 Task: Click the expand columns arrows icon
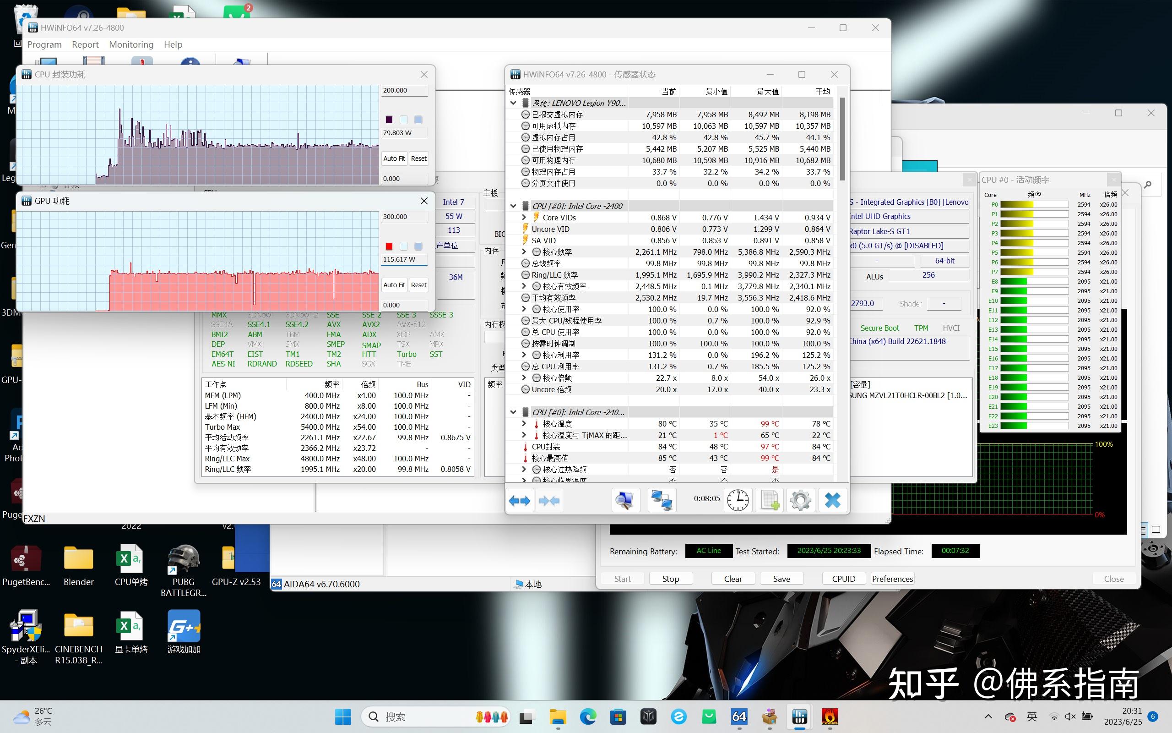click(520, 500)
